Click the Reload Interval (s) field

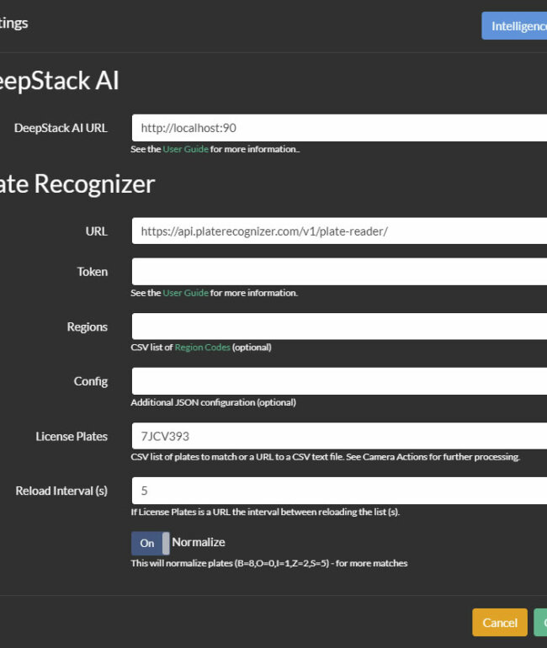pos(339,491)
